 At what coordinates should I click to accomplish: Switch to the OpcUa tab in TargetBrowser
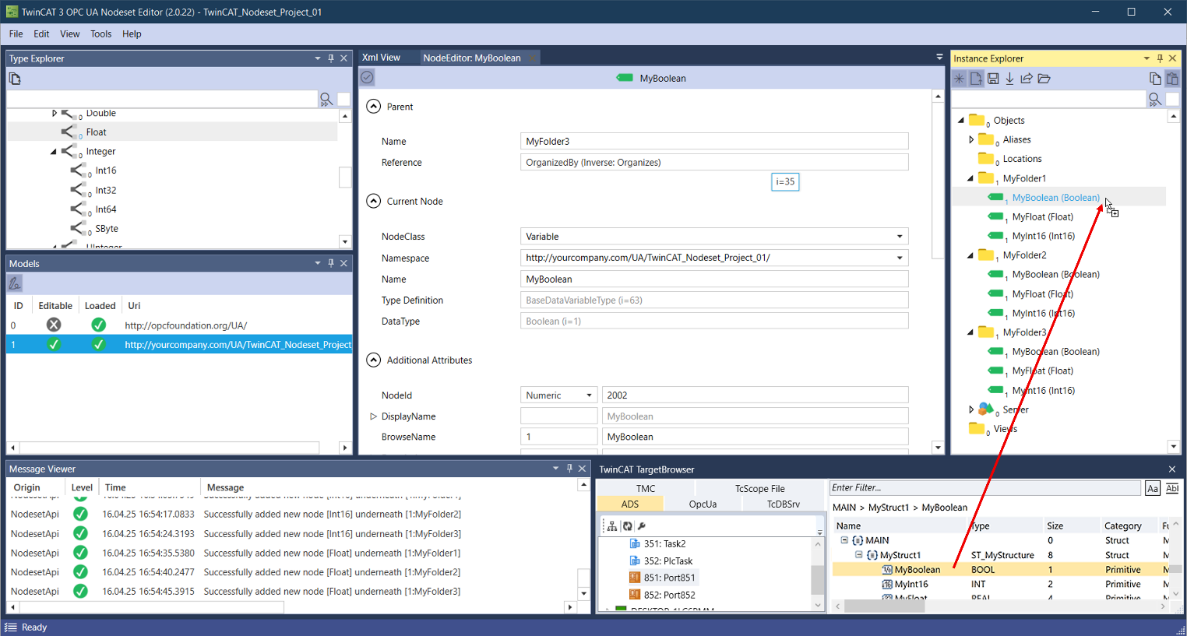pos(703,504)
